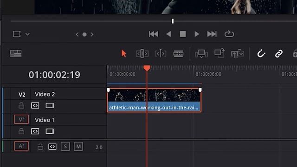Select the athletic-man-working-out clip
The image size is (297, 167).
[x=154, y=100]
